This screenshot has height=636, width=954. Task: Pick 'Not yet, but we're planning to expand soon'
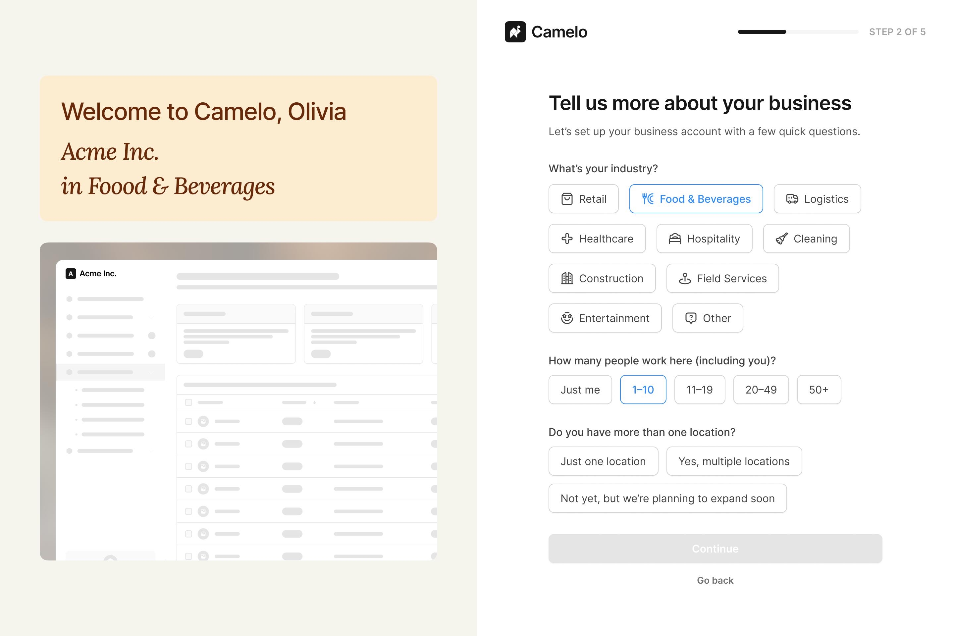pyautogui.click(x=667, y=498)
